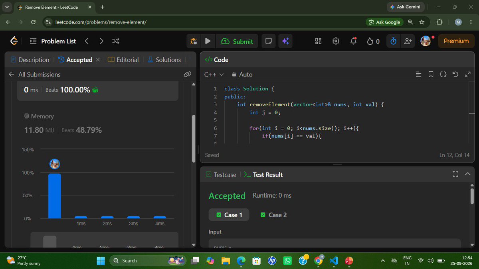Image resolution: width=479 pixels, height=269 pixels.
Task: Select the Test Result tab
Action: [263, 175]
